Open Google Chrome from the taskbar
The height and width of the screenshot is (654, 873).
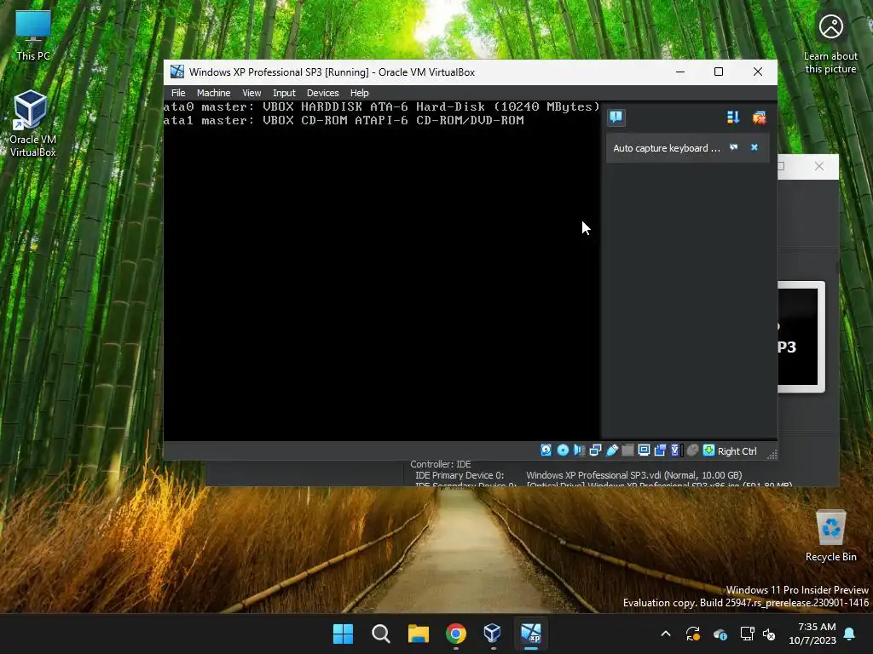(456, 634)
